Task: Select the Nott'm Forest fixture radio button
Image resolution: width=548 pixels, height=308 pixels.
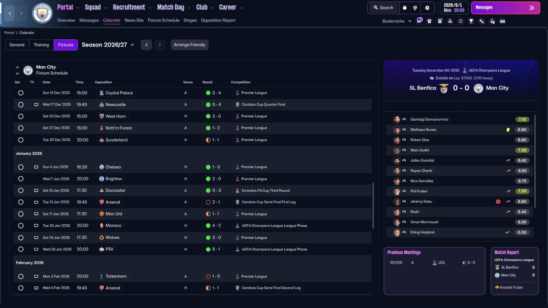Action: coord(21,128)
